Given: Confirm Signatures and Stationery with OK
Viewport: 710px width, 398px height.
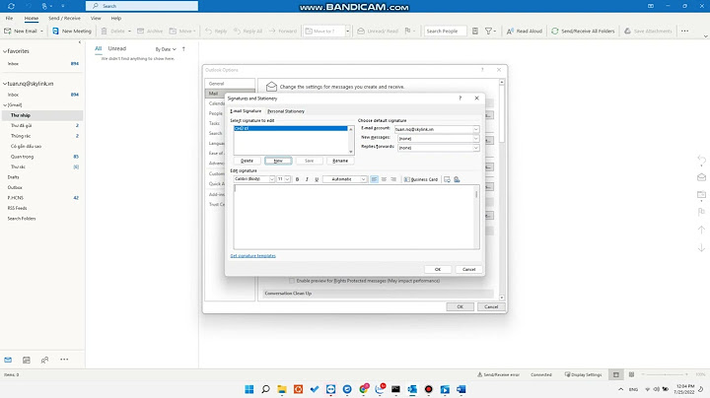Looking at the screenshot, I should (x=438, y=269).
